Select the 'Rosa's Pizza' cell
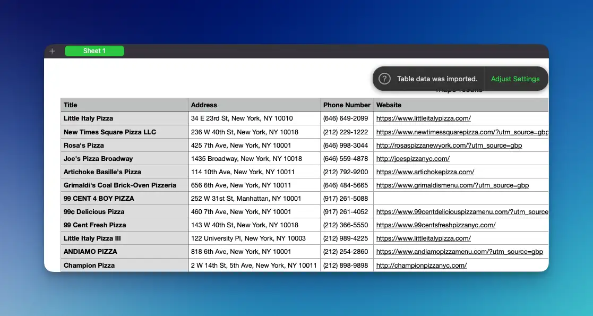The width and height of the screenshot is (593, 316). pos(124,146)
